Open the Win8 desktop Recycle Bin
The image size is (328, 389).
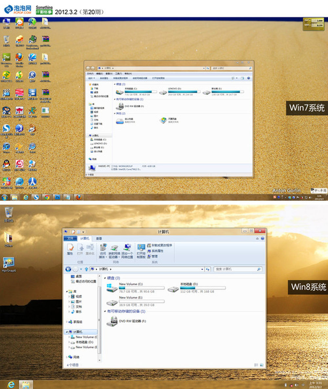point(9,215)
